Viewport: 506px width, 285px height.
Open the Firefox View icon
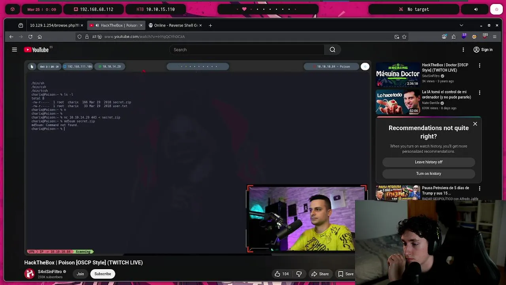(21, 25)
